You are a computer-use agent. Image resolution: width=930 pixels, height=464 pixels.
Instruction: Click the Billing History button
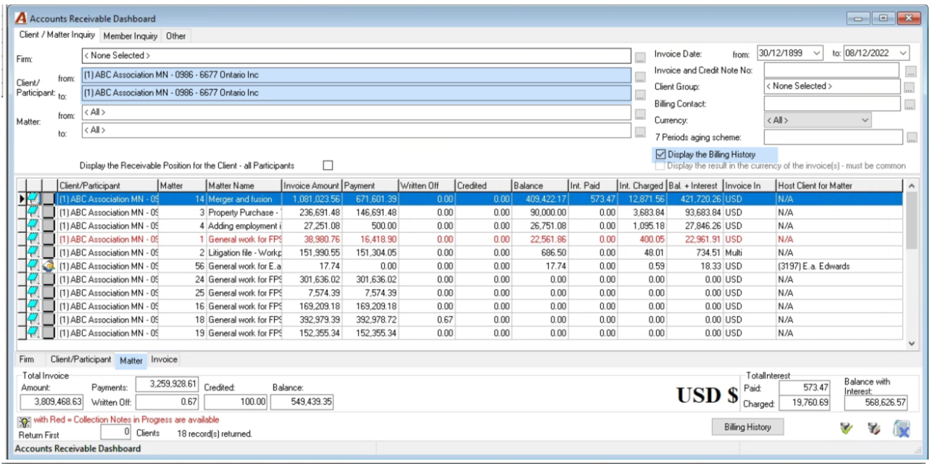coord(748,428)
